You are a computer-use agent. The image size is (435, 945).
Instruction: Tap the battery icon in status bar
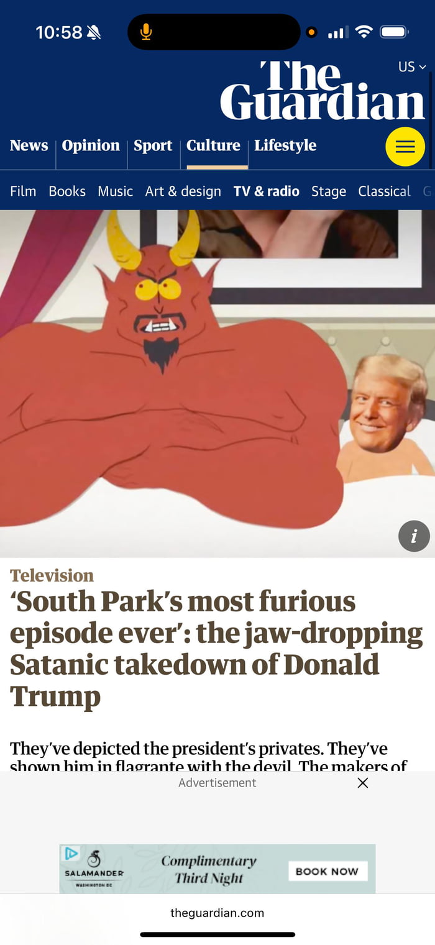(x=393, y=32)
